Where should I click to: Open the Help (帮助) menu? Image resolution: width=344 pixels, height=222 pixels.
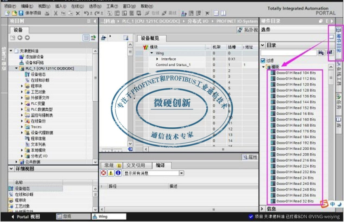146,6
